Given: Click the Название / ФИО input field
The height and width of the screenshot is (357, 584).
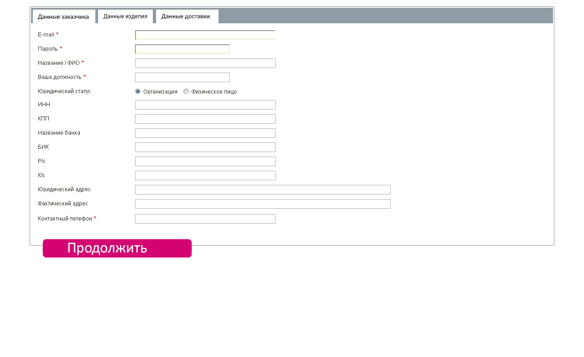Looking at the screenshot, I should click(205, 63).
